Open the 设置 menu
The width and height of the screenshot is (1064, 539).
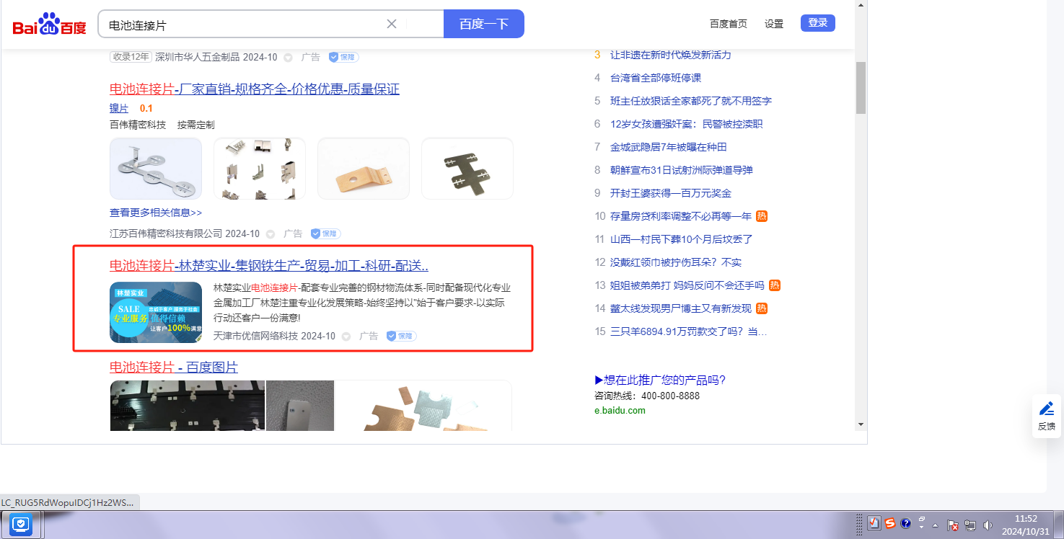click(774, 24)
